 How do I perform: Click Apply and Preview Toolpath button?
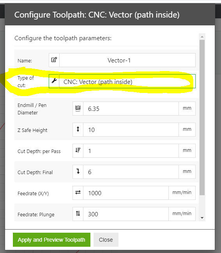51,240
